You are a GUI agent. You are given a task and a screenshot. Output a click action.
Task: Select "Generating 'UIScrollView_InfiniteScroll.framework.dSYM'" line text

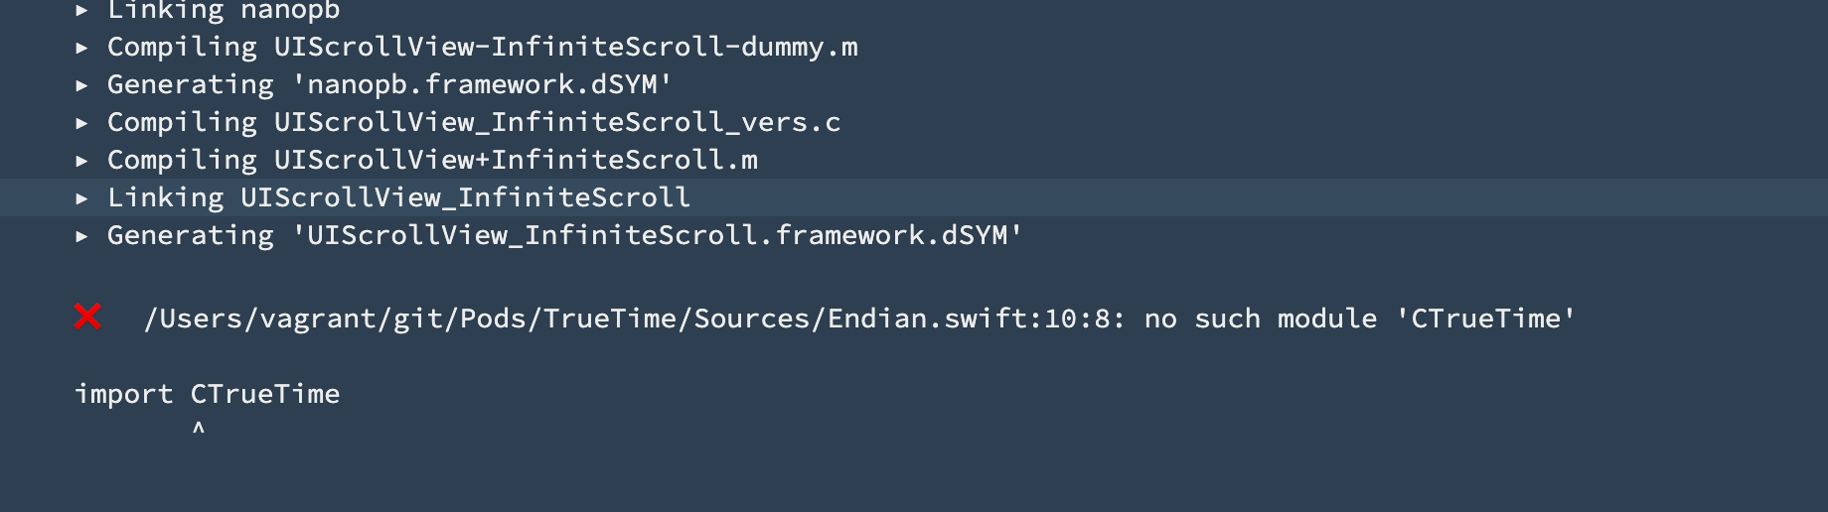[565, 235]
